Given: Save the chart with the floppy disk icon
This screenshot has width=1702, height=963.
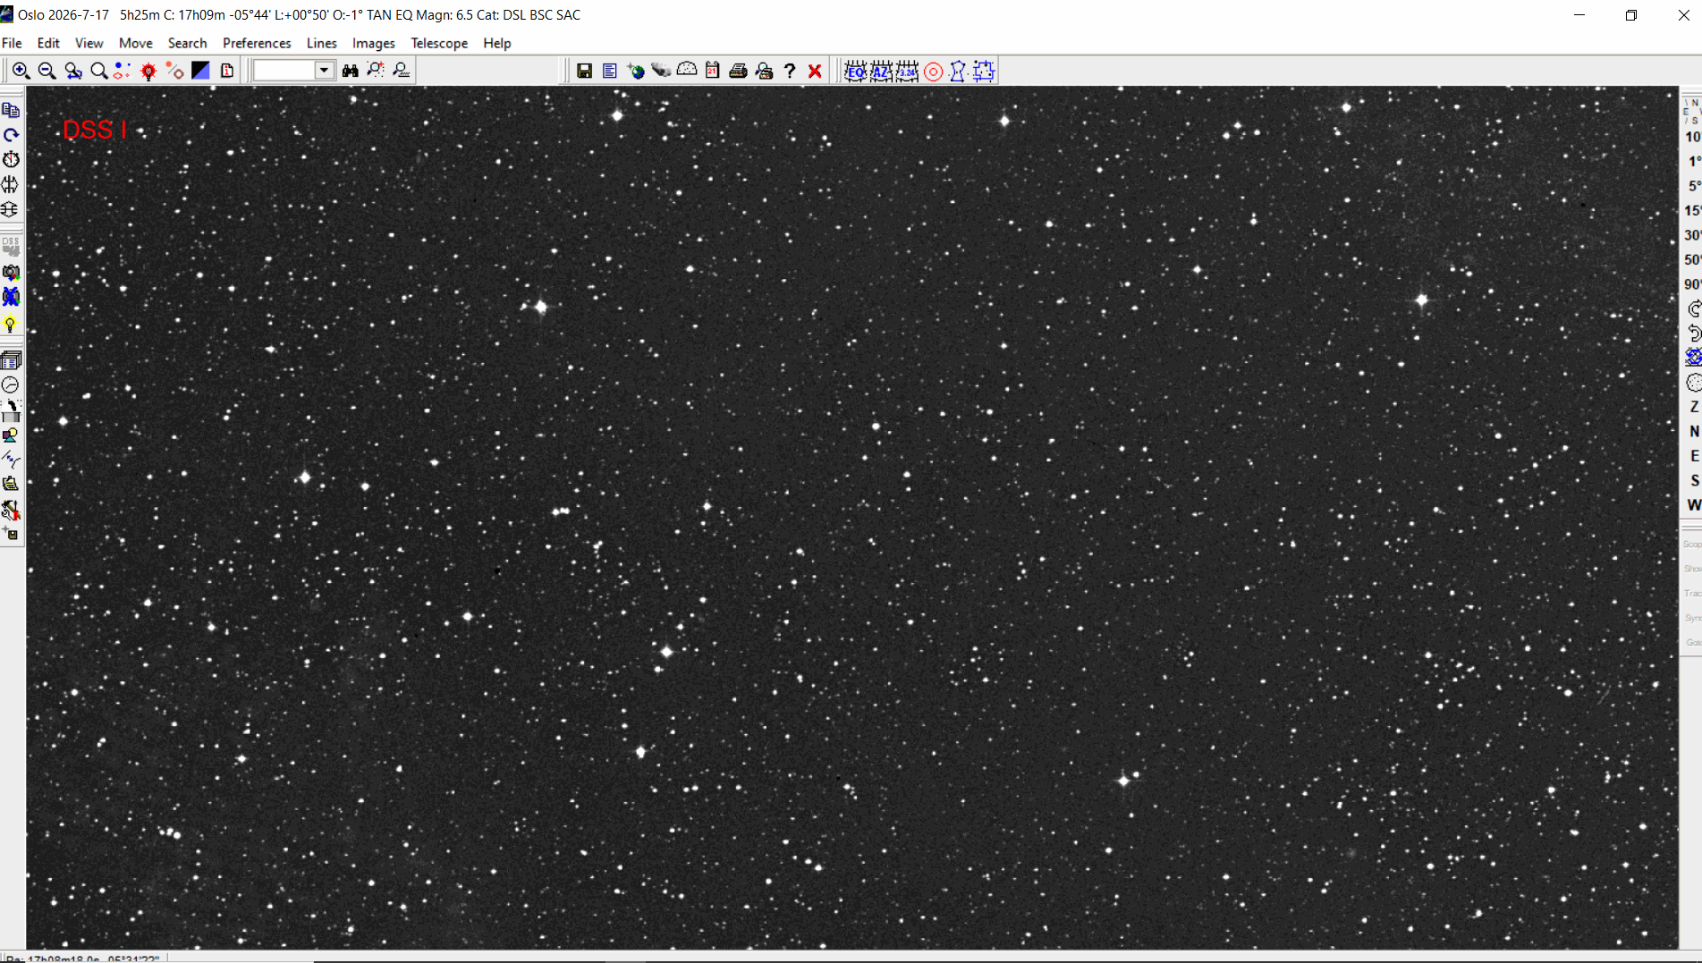Looking at the screenshot, I should tap(584, 71).
